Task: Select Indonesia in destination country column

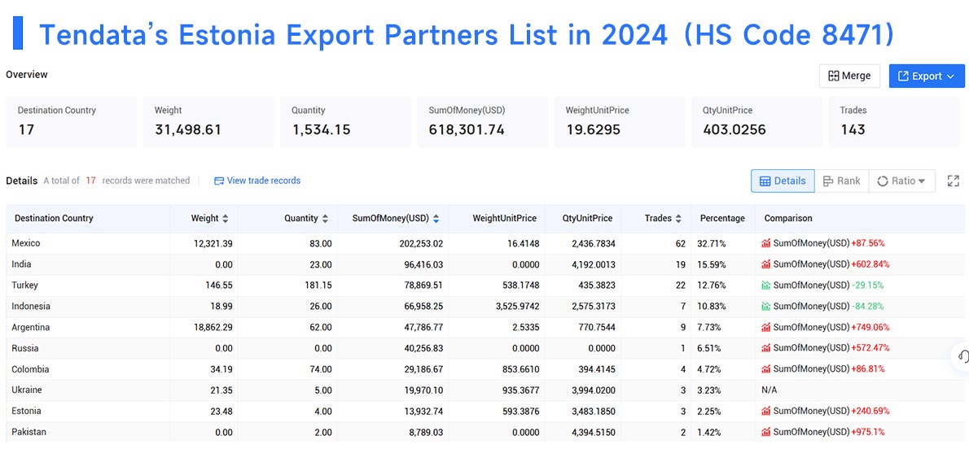Action: point(31,307)
